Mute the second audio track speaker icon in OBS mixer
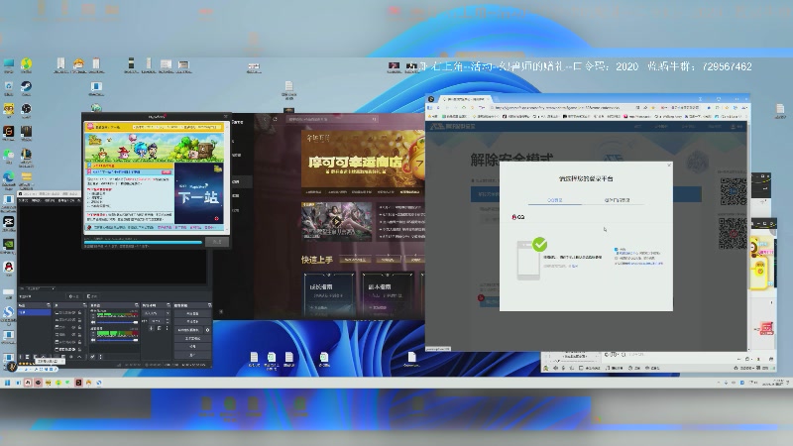 (x=93, y=340)
